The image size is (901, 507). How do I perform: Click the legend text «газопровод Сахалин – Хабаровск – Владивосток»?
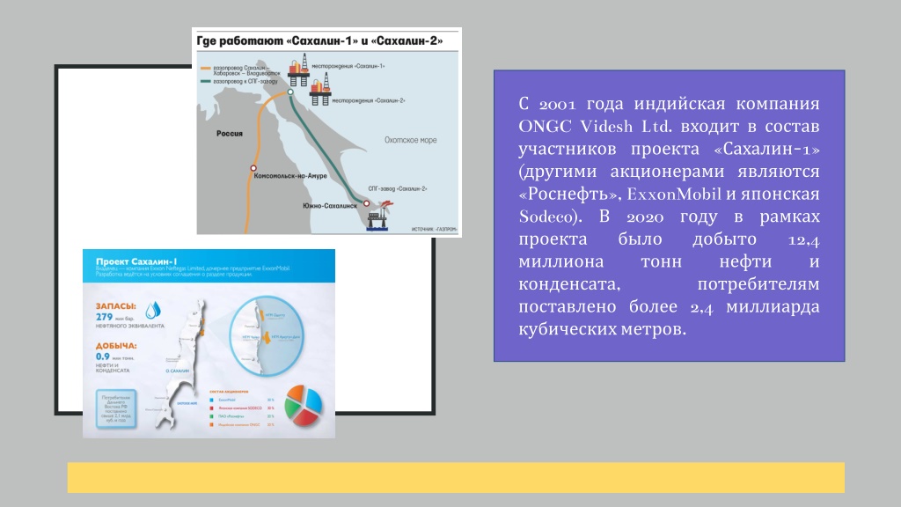(246, 70)
